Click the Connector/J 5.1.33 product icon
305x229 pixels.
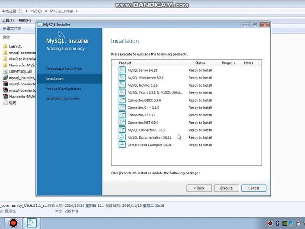point(122,115)
